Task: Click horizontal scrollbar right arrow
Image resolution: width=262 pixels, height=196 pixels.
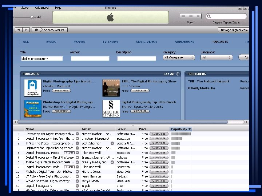Action: click(x=246, y=122)
